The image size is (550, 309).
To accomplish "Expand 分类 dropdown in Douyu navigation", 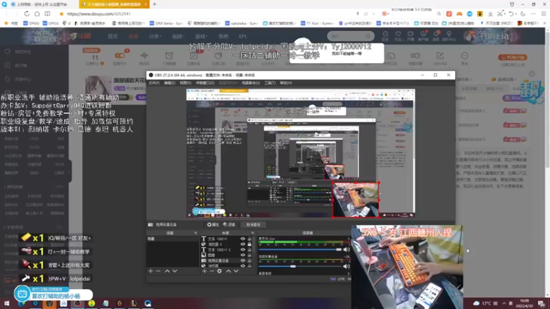I will tap(155, 36).
